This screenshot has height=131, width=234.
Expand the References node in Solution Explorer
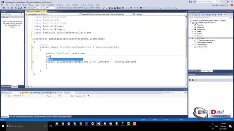pos(192,27)
